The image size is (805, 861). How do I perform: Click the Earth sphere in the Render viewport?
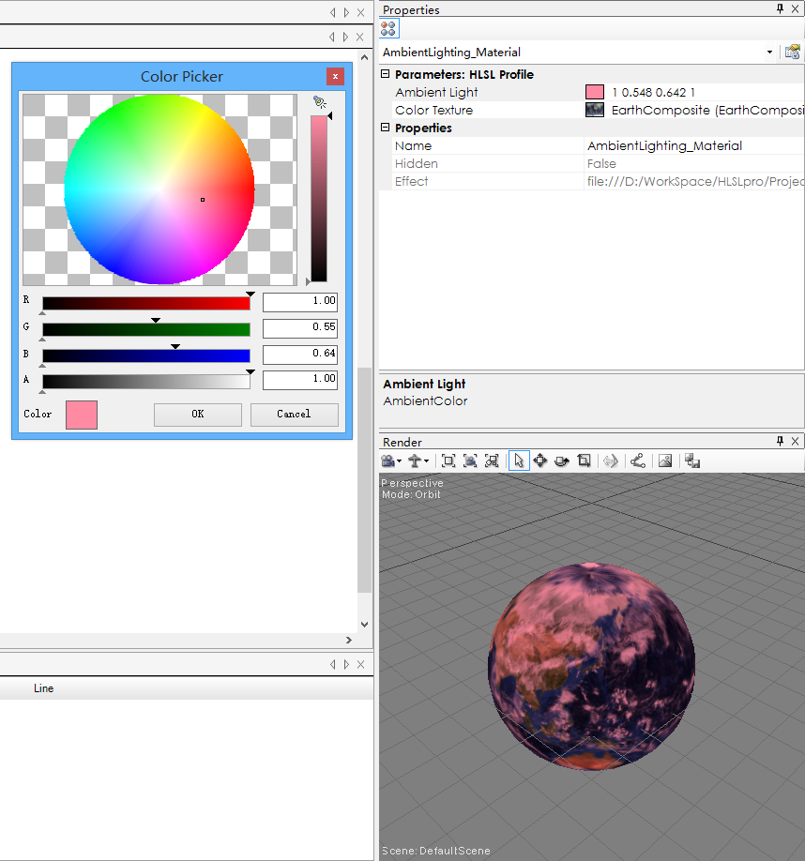tap(591, 666)
